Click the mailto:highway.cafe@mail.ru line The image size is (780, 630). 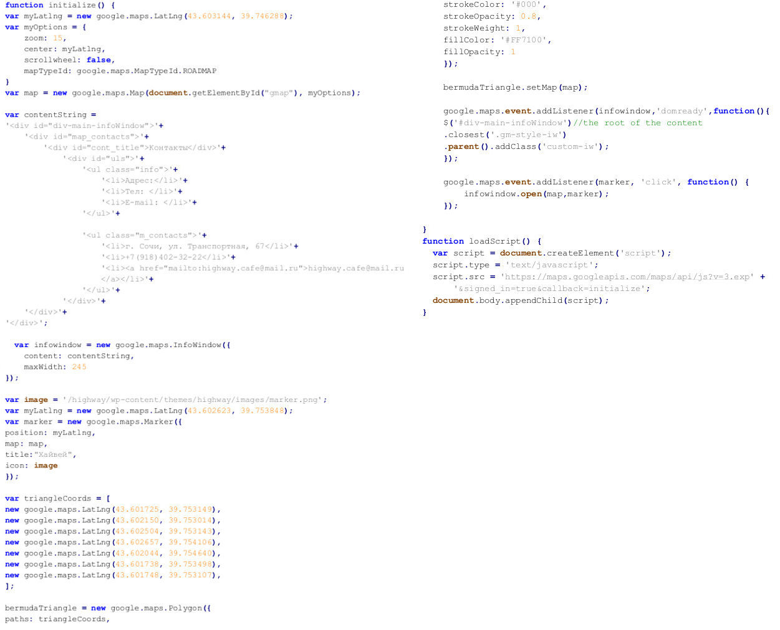pos(253,269)
